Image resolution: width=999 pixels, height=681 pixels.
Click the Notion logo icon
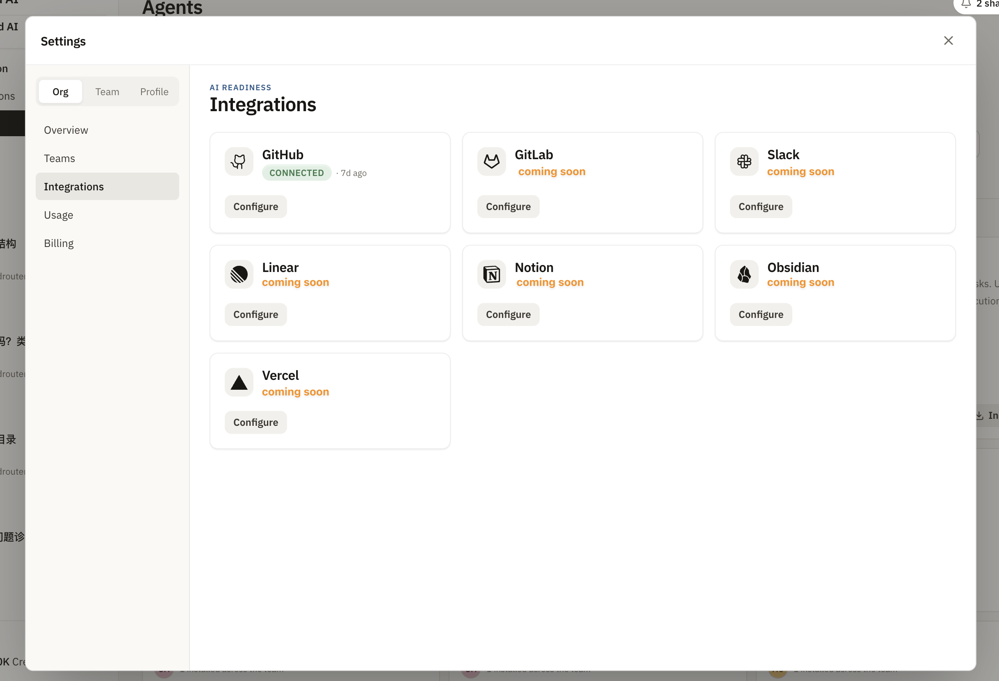[x=491, y=274]
